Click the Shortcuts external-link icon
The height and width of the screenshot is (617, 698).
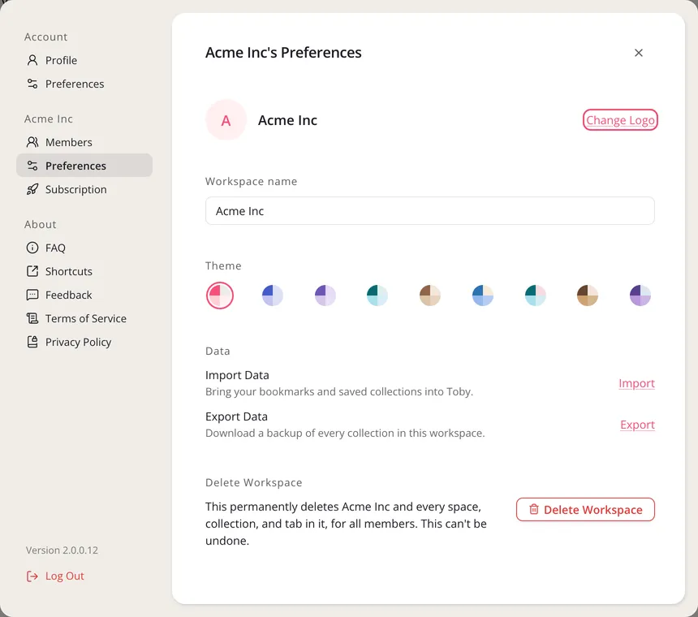click(32, 271)
